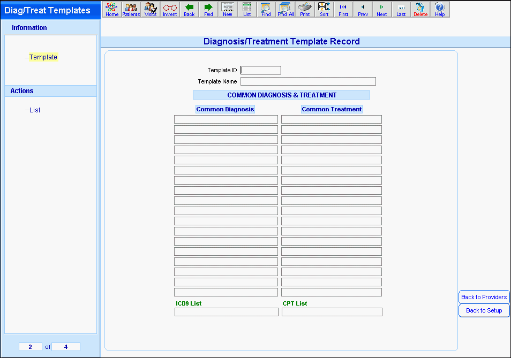This screenshot has width=511, height=358.
Task: Jump to Last record
Action: pyautogui.click(x=401, y=9)
